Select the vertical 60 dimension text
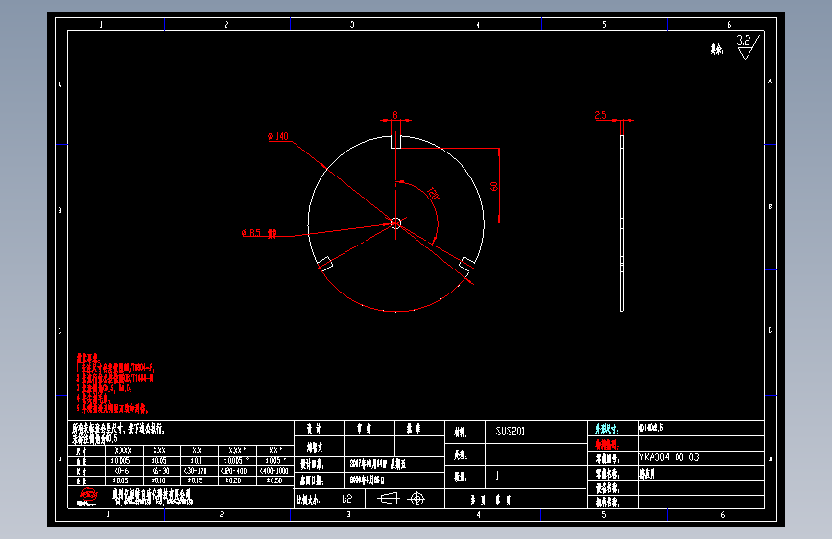 coord(494,186)
